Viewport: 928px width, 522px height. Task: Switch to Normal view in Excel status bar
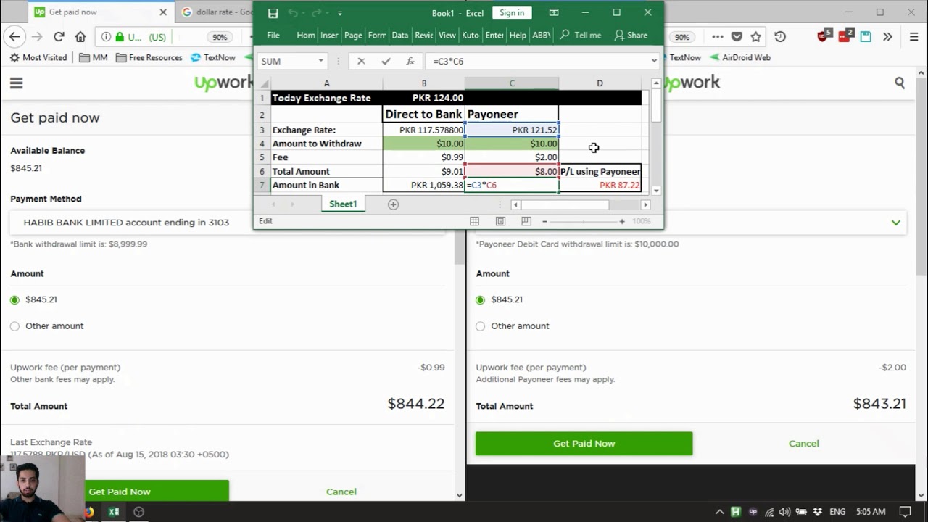tap(474, 221)
